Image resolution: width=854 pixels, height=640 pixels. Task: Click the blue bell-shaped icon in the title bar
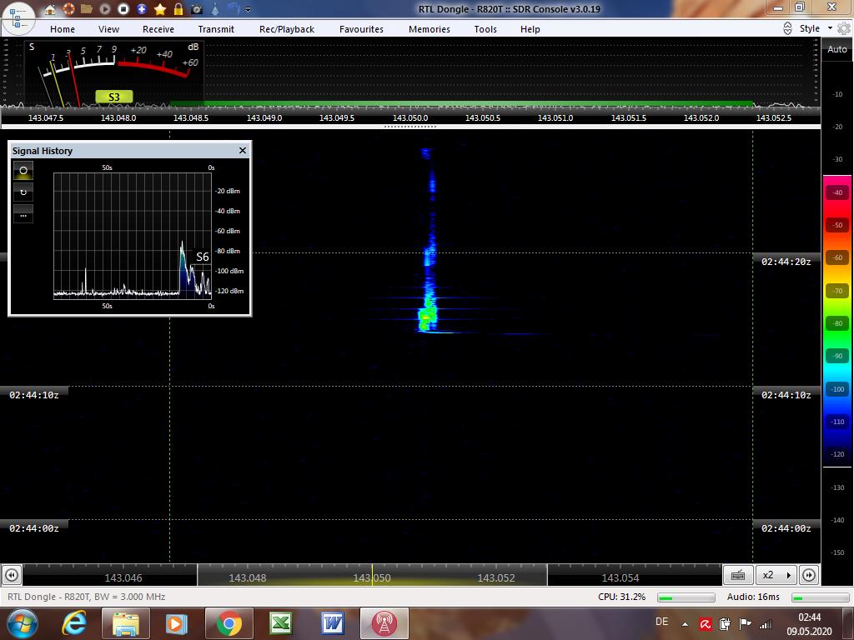pyautogui.click(x=215, y=9)
